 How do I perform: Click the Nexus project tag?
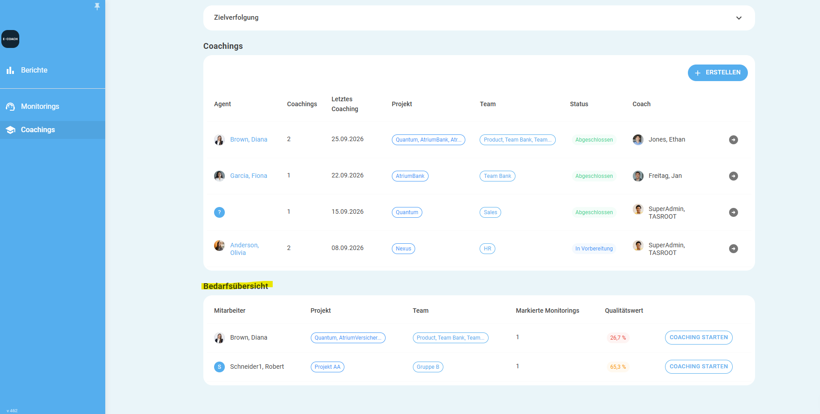pyautogui.click(x=403, y=249)
